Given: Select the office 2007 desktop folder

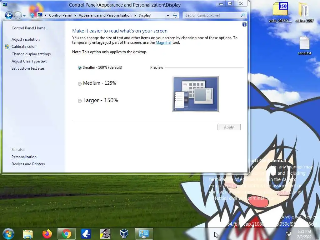Looking at the screenshot, I should (x=304, y=12).
